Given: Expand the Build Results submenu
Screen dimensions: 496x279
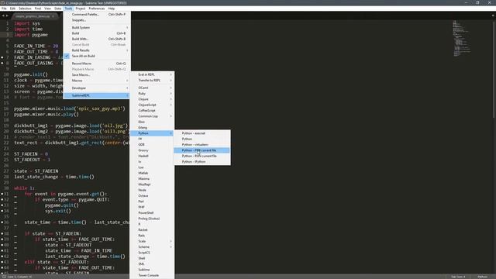Looking at the screenshot, I should pyautogui.click(x=96, y=50).
